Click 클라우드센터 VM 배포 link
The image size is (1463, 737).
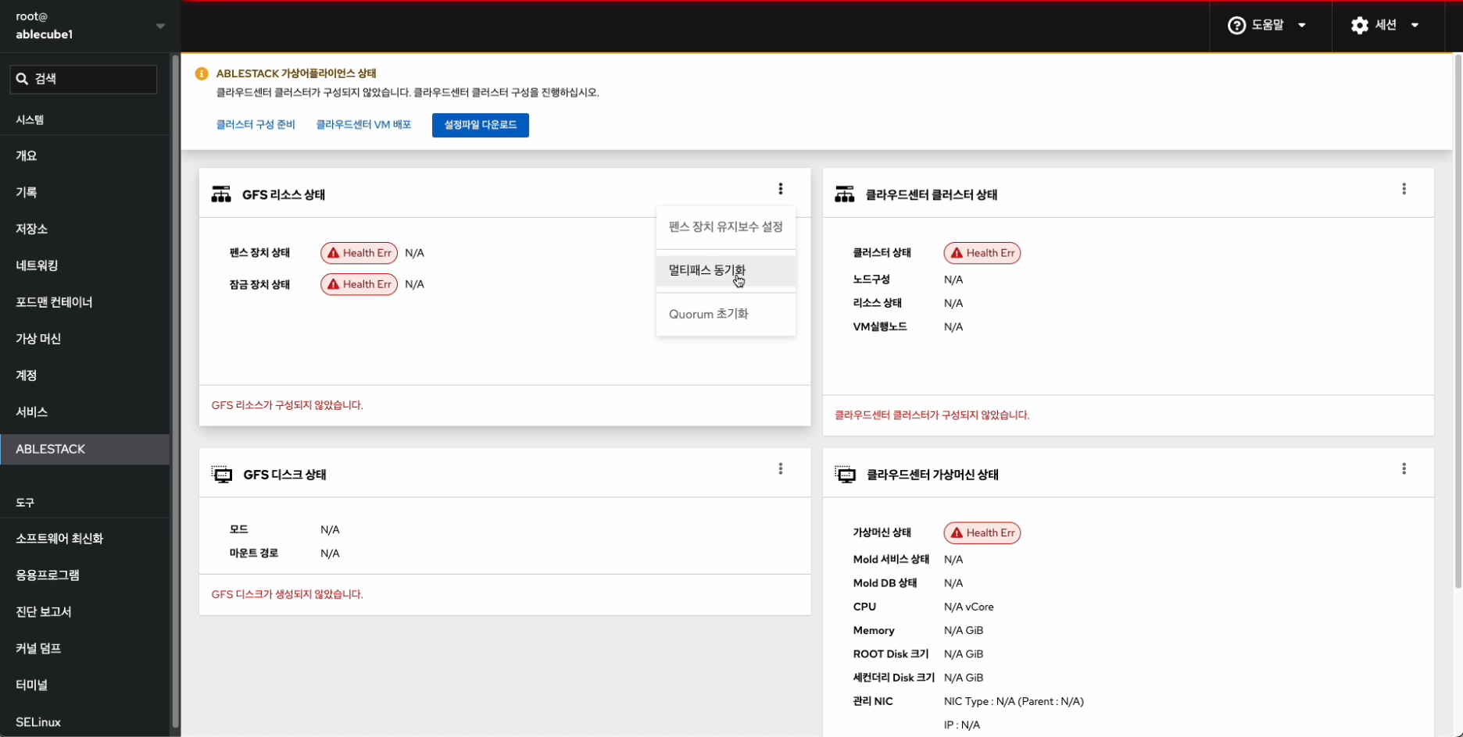(363, 125)
